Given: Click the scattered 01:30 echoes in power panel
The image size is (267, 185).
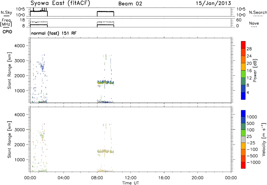Looking at the screenshot, I should coord(42,66).
